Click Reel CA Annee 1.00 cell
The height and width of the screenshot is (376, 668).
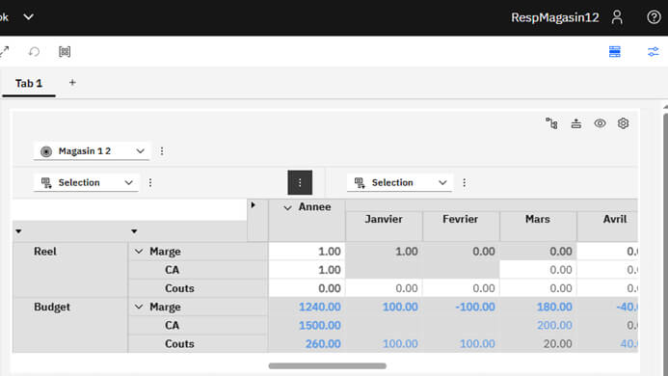click(307, 270)
